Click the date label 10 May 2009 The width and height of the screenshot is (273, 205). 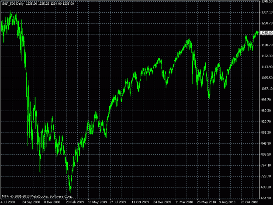coord(97,202)
